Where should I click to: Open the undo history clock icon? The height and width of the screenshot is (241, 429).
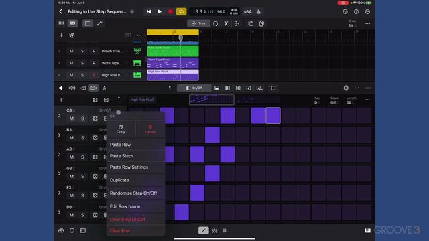[345, 12]
